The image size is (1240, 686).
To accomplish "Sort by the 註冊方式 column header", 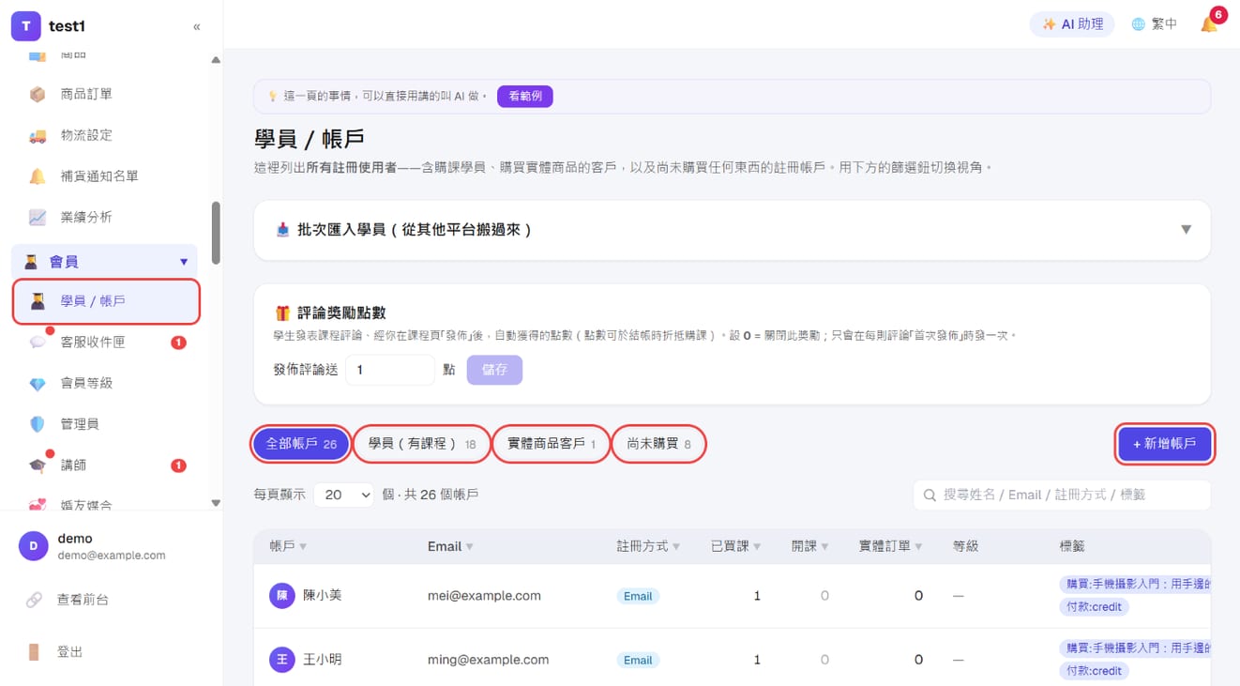I will pyautogui.click(x=648, y=546).
